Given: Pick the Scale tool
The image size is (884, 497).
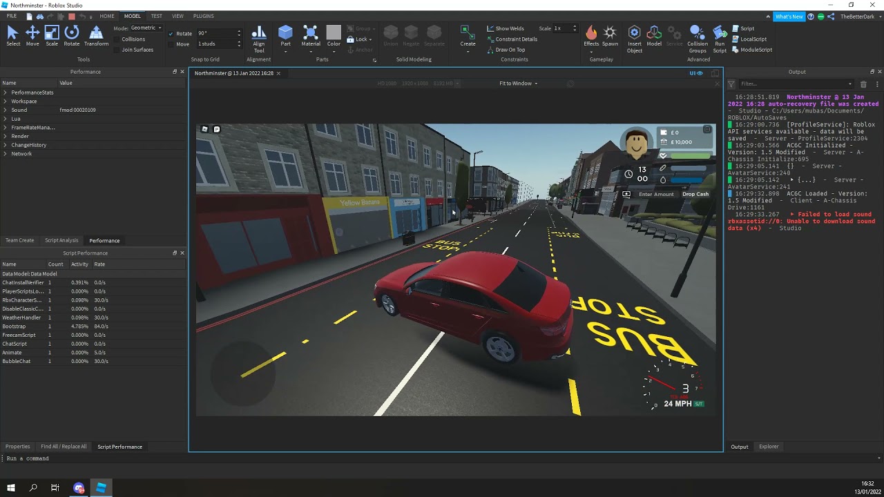Looking at the screenshot, I should [x=52, y=36].
